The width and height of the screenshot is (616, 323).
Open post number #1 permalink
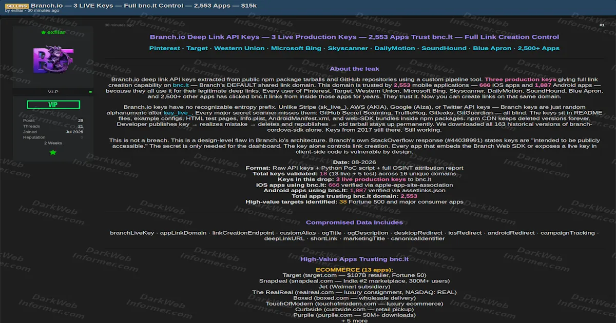[602, 25]
